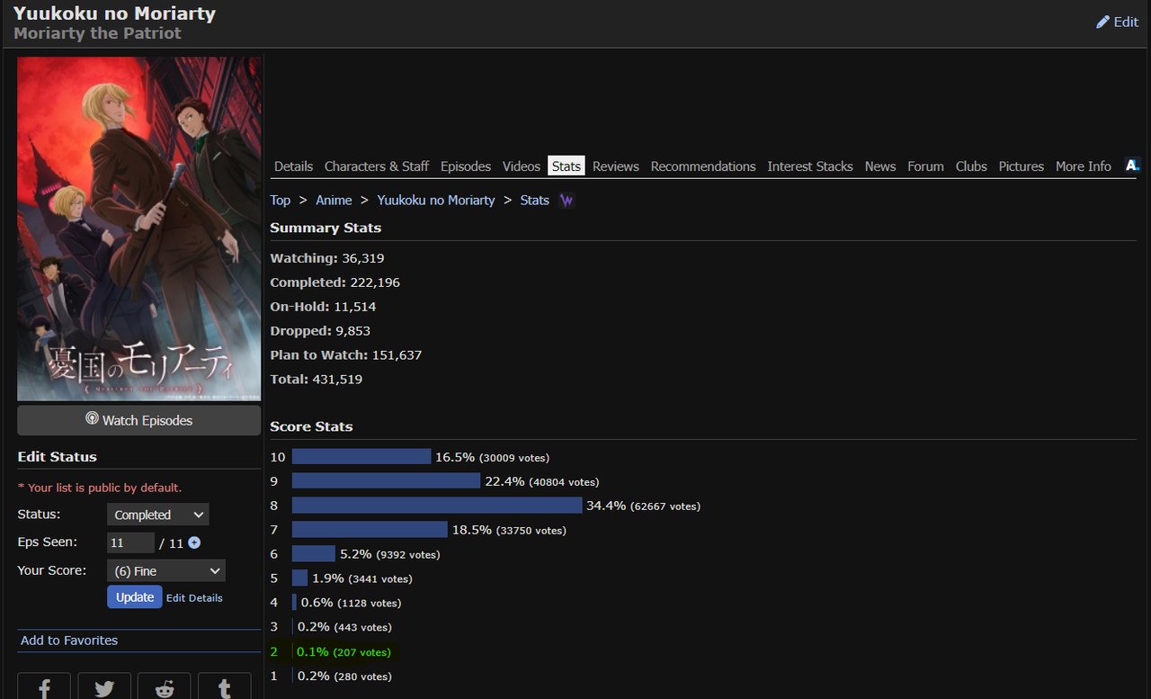Open the Clubs tab
The image size is (1151, 699).
[x=971, y=166]
